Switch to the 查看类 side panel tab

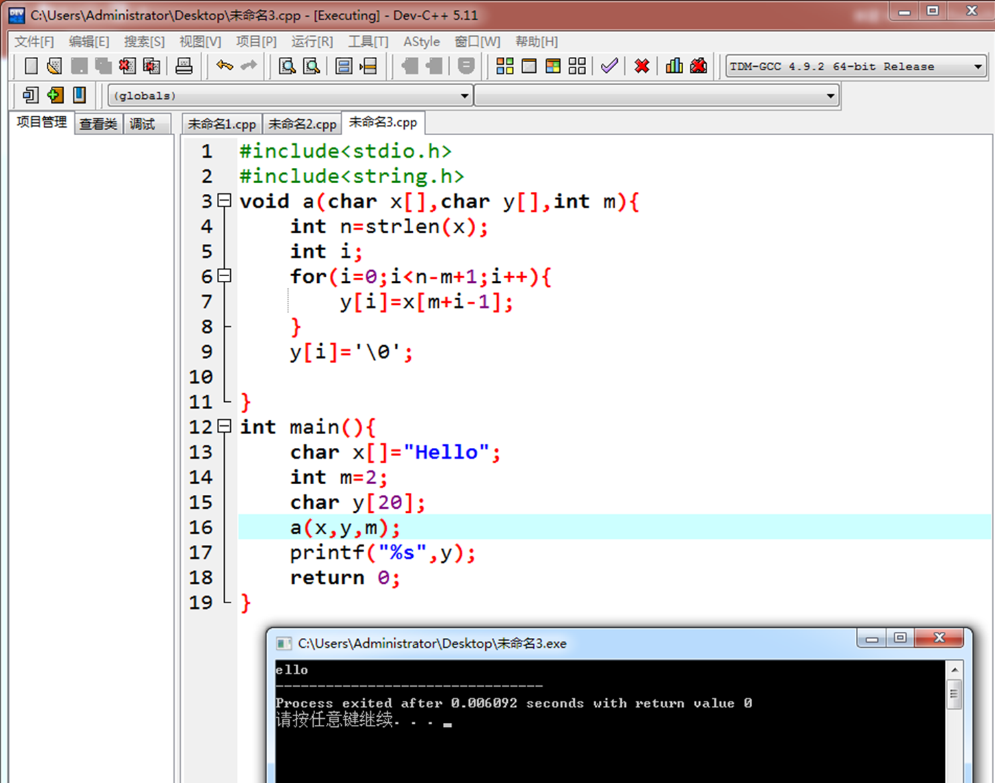pyautogui.click(x=98, y=124)
